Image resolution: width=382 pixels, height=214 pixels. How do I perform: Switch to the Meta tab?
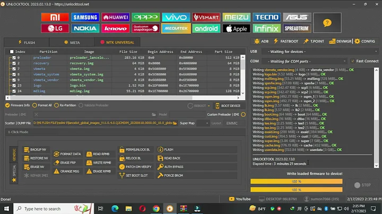[72, 42]
